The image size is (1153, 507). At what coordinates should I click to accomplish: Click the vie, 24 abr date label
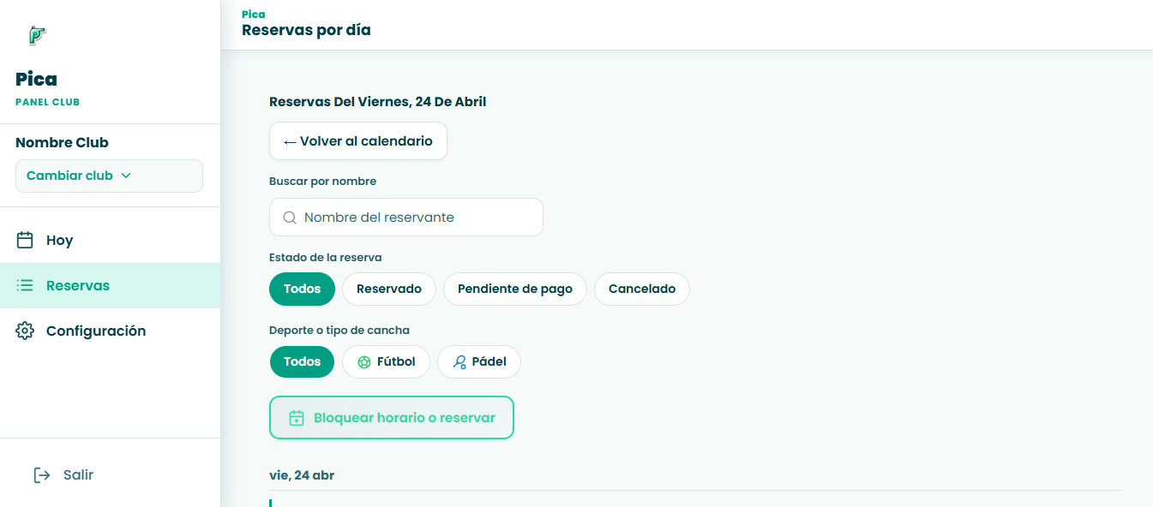pos(302,475)
